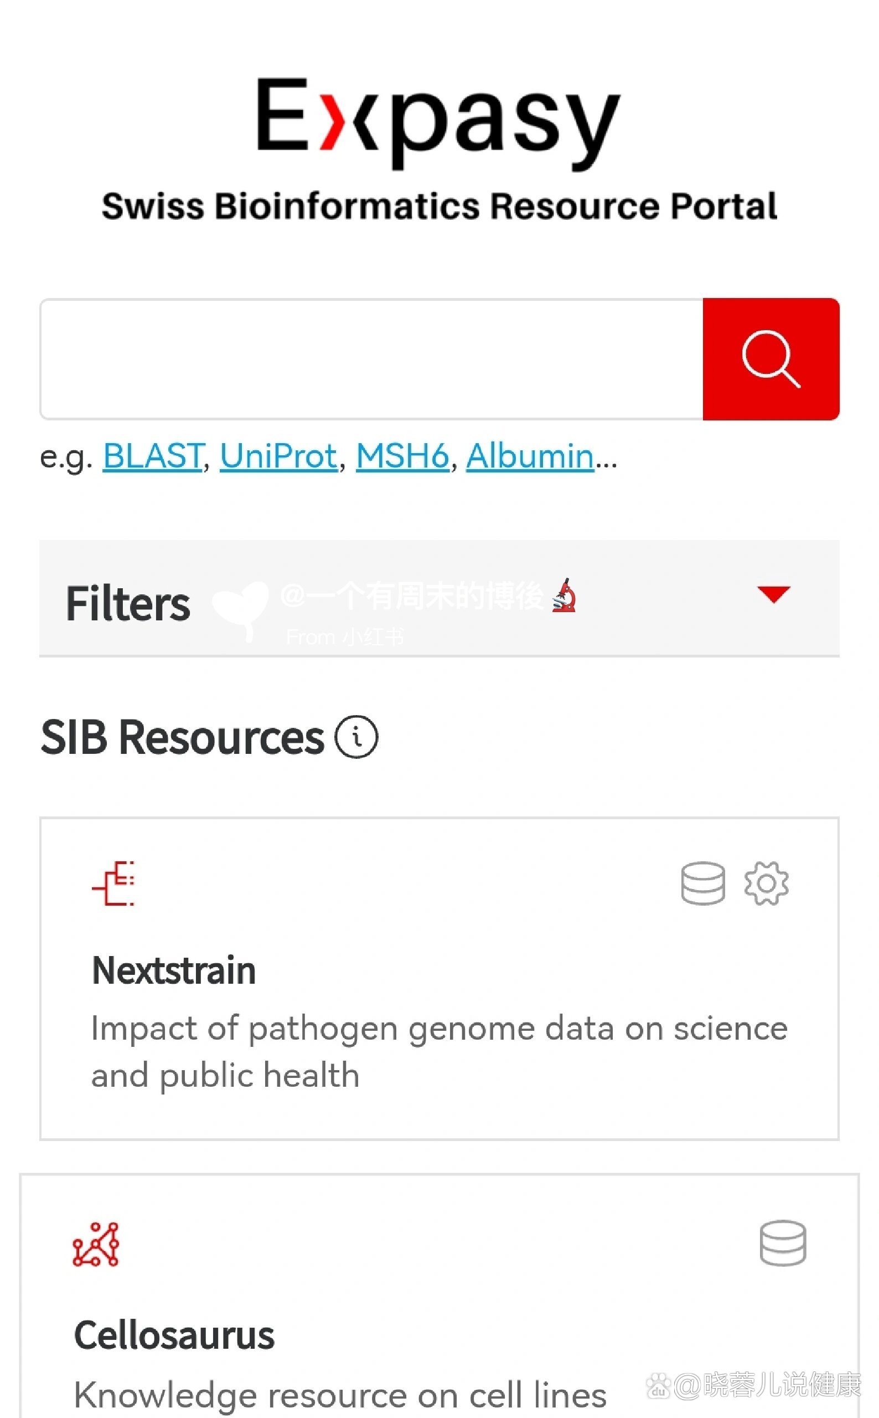Click the Filters heading label
The width and height of the screenshot is (879, 1418).
click(128, 604)
